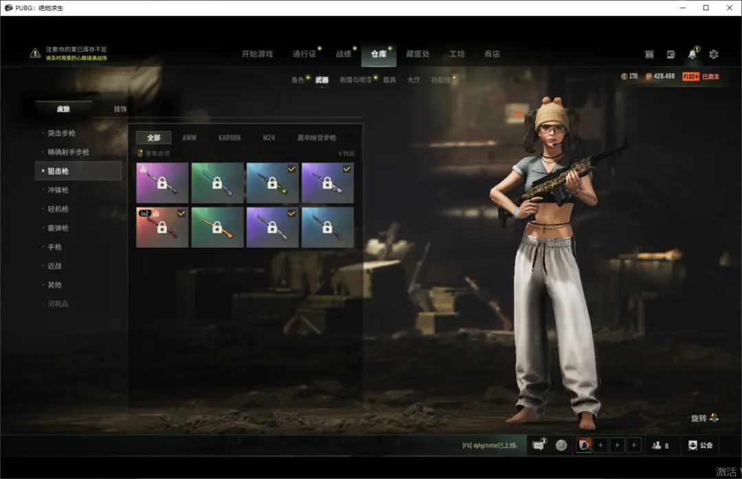Image resolution: width=742 pixels, height=479 pixels.
Task: Click the mouse icon beside 旋转
Action: pyautogui.click(x=714, y=417)
